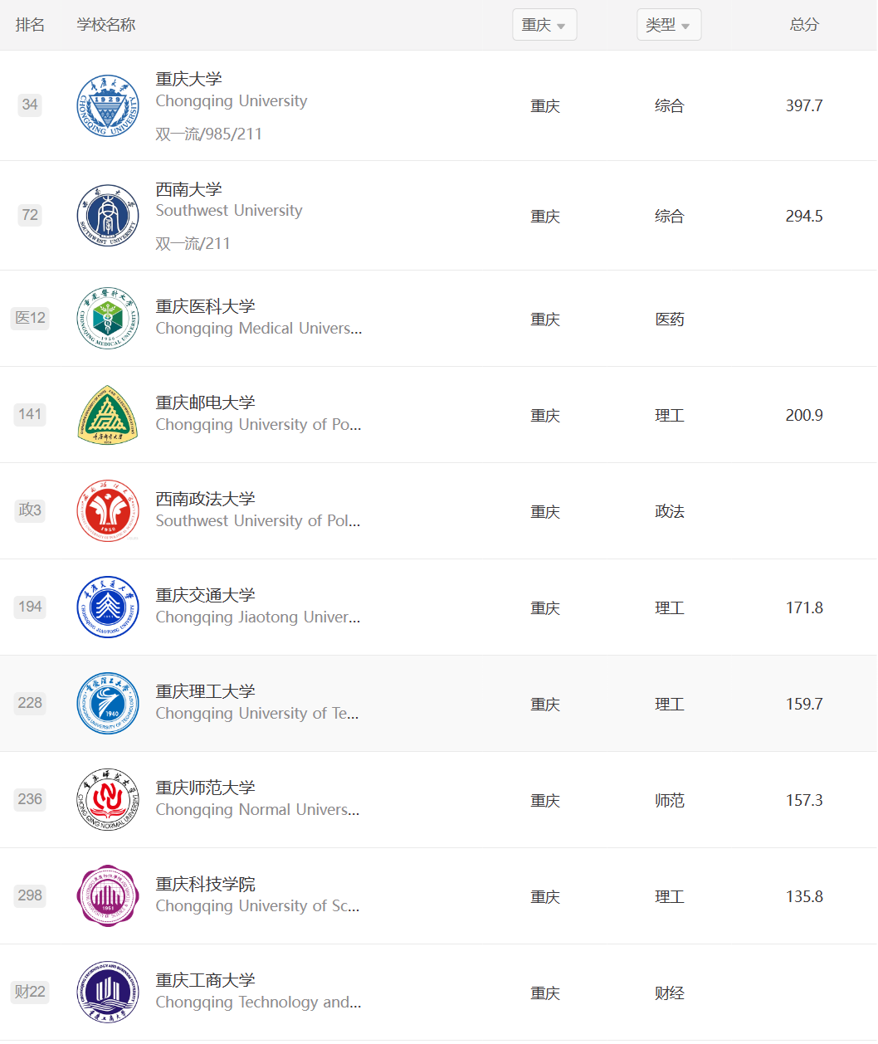The image size is (878, 1044).
Task: Click the Chongqing Jiaotong University logo
Action: (x=108, y=607)
